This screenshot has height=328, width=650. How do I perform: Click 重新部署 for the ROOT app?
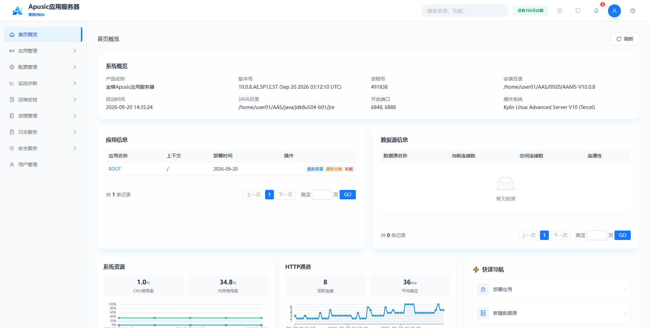click(x=315, y=169)
